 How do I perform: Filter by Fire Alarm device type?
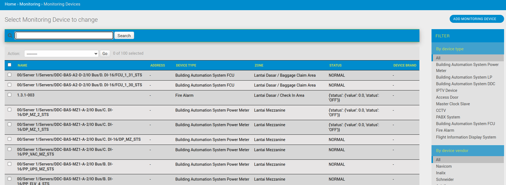(445, 130)
